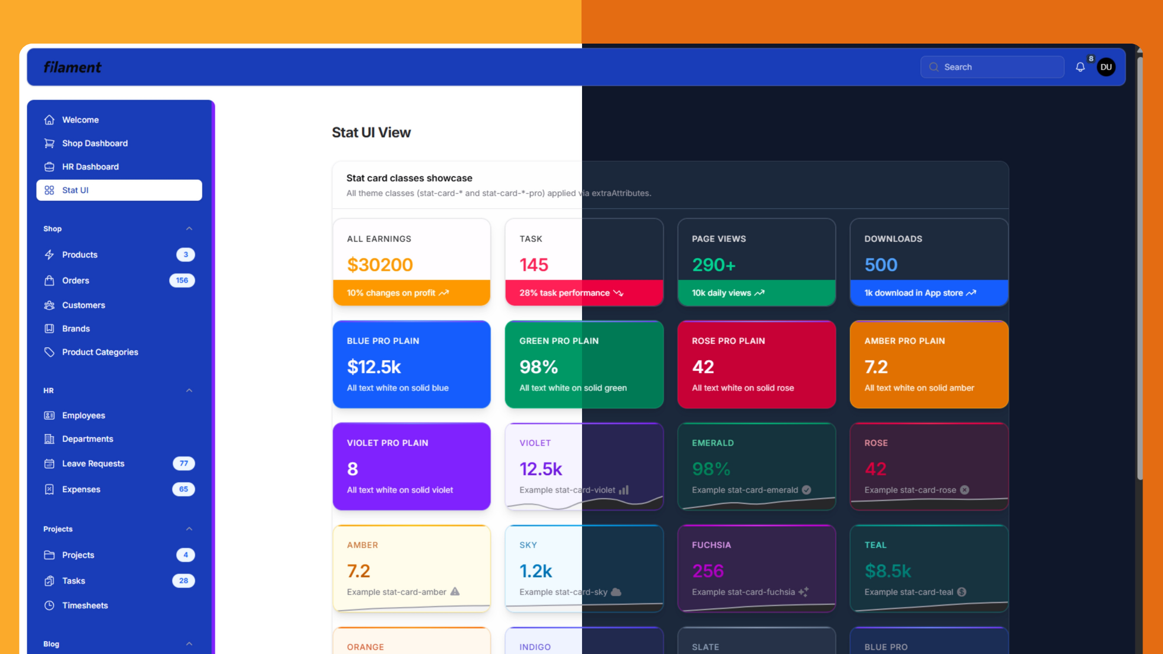Select the Stat UI menu item
The image size is (1163, 654).
click(119, 190)
